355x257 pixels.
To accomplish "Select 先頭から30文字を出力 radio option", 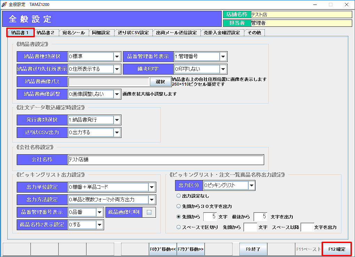I will [x=179, y=206].
